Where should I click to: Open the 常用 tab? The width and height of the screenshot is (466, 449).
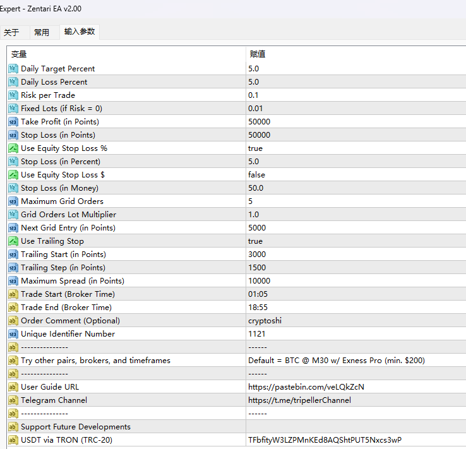tap(42, 32)
